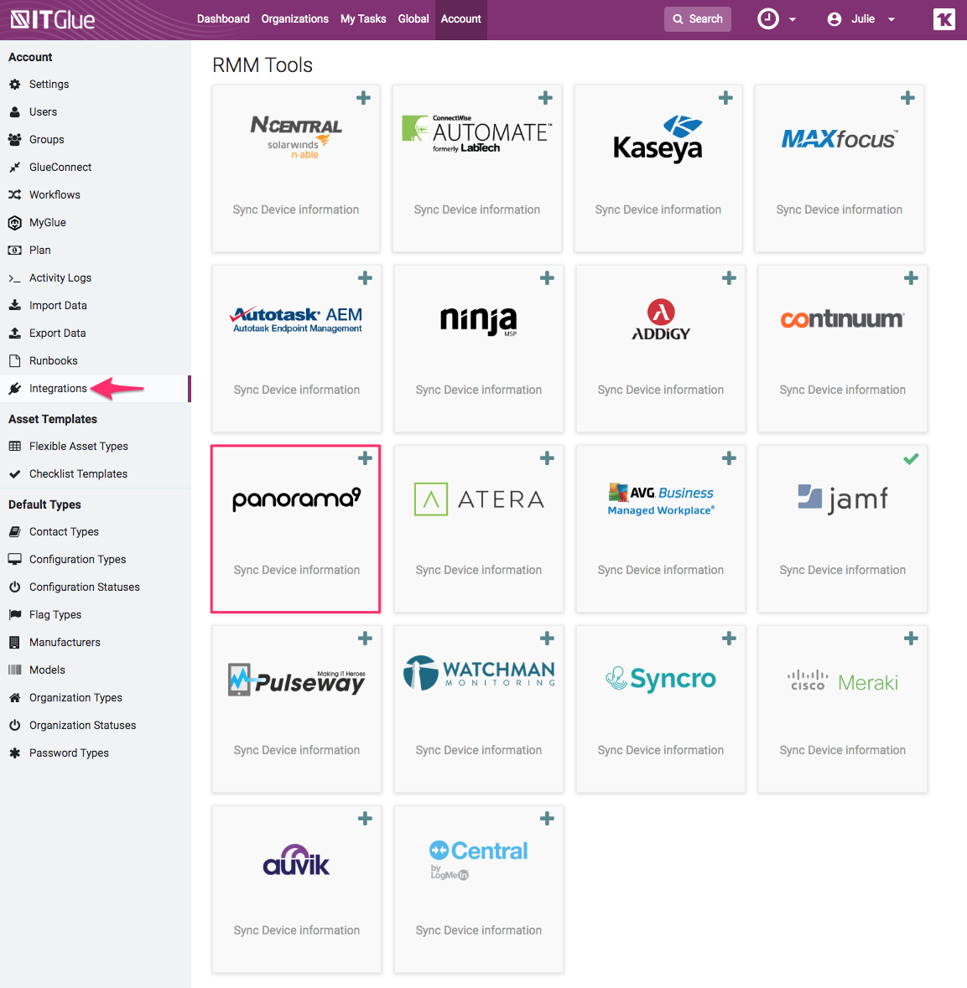Open the clock history icon
967x988 pixels.
[x=767, y=19]
